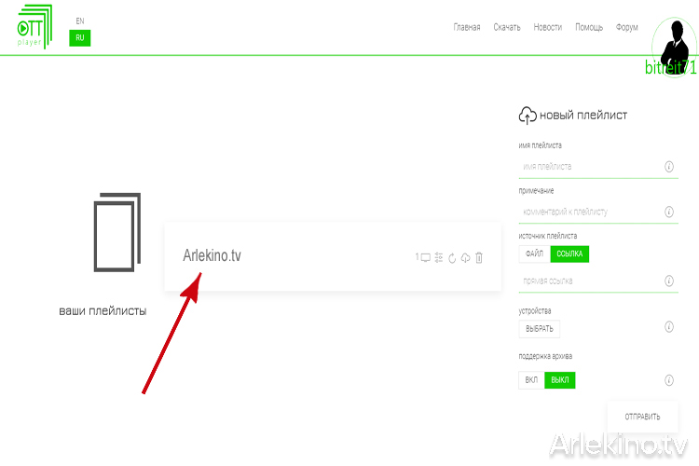Click the OTT player logo
The height and width of the screenshot is (466, 699).
(x=34, y=27)
